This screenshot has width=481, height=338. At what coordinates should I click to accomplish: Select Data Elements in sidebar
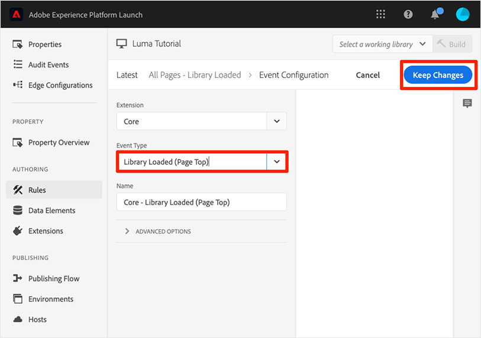52,210
